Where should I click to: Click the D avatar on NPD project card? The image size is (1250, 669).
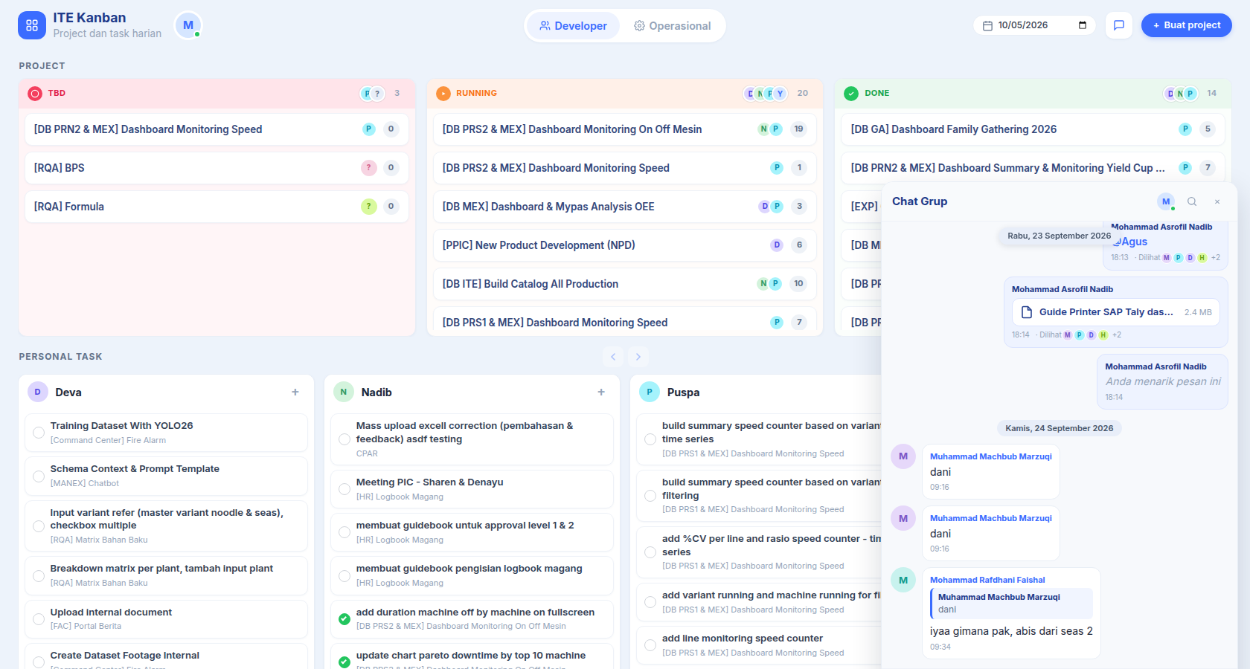coord(777,245)
